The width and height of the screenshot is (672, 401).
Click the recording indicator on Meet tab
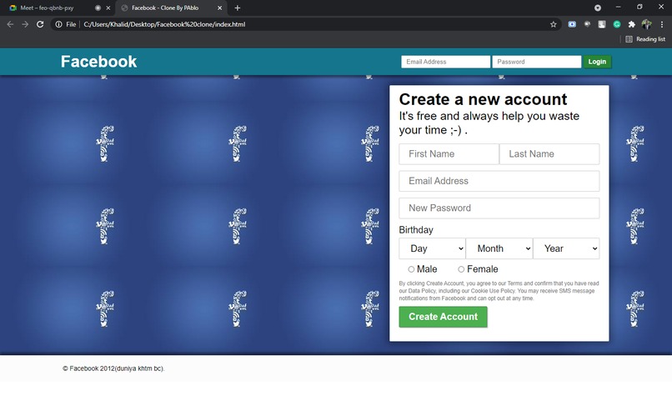[98, 8]
